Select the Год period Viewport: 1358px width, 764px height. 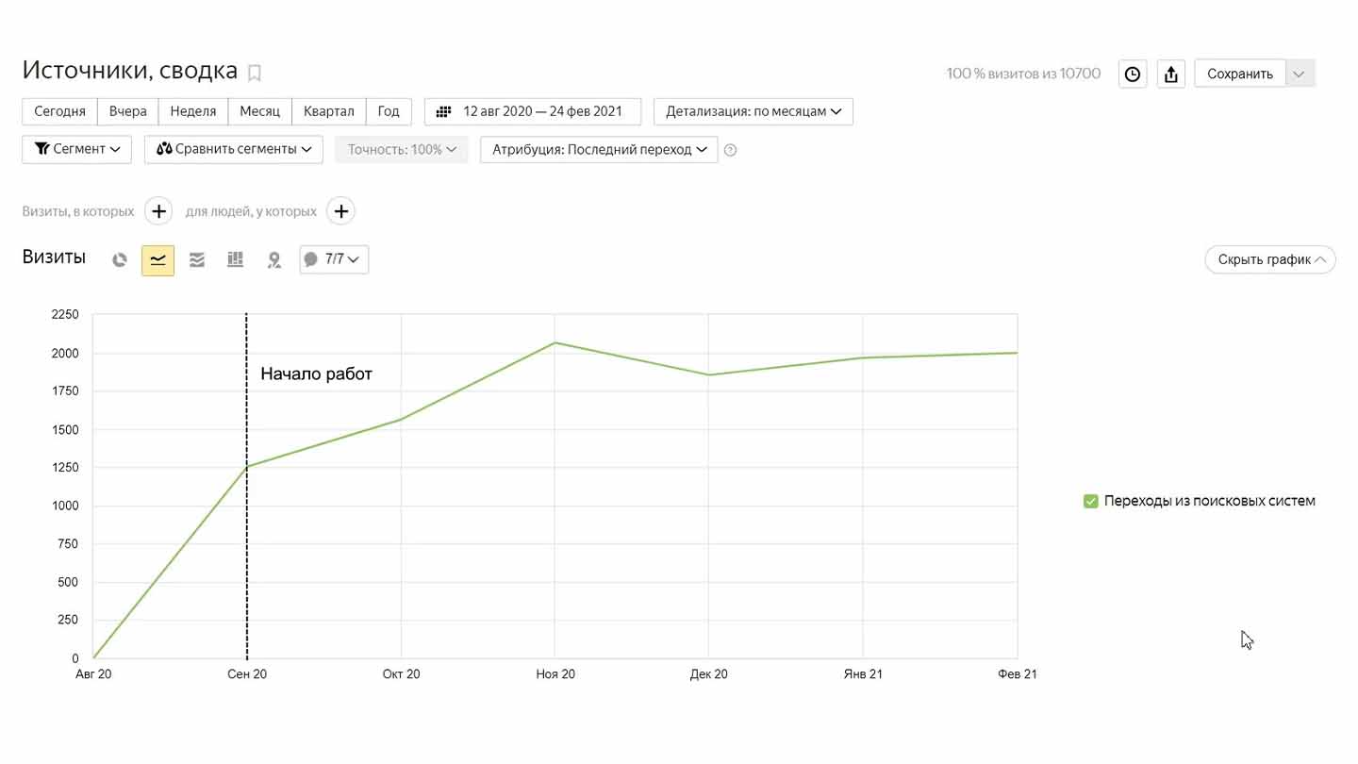coord(389,111)
